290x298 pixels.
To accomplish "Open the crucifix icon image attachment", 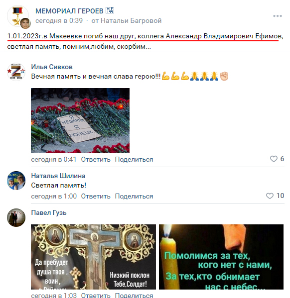I will pos(93,257).
